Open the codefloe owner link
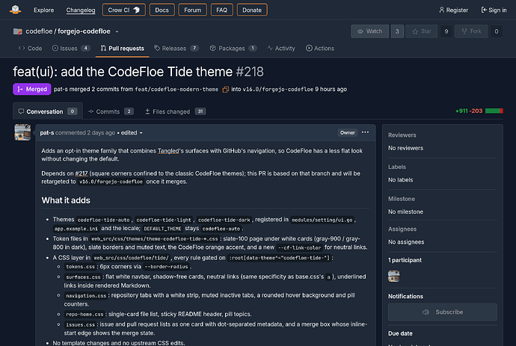 pos(39,31)
